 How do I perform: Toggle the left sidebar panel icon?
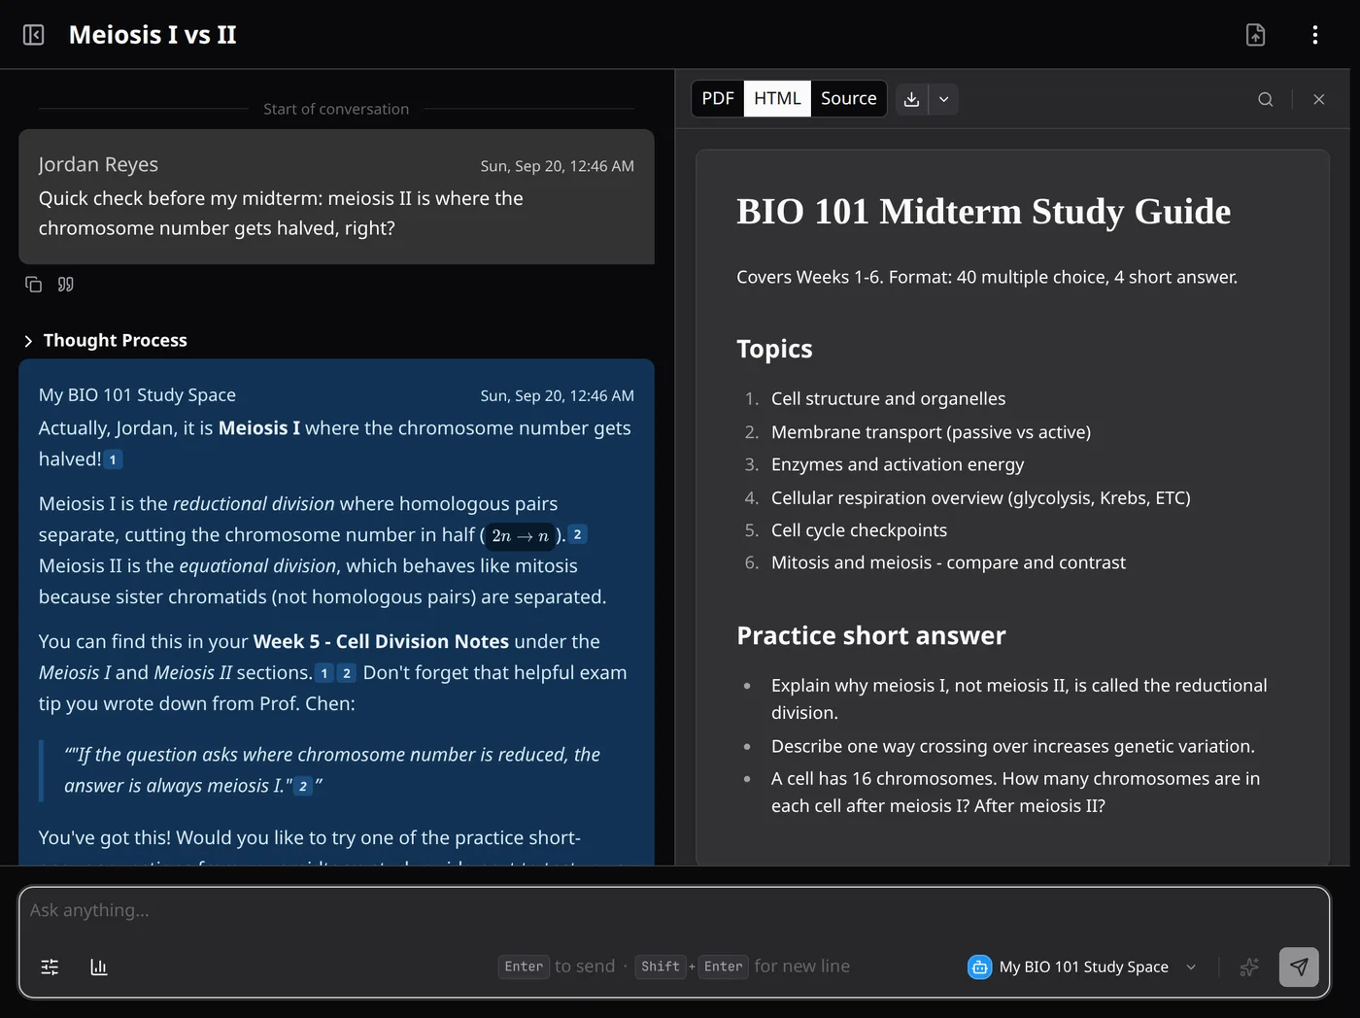pos(33,35)
